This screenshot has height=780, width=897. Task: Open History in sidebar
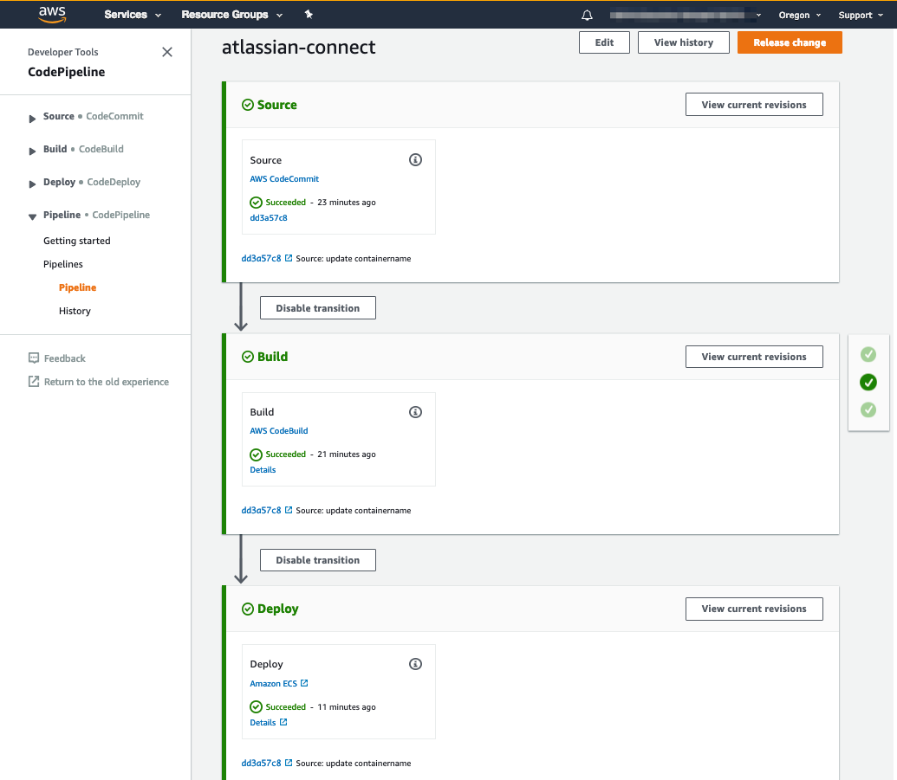(x=75, y=311)
